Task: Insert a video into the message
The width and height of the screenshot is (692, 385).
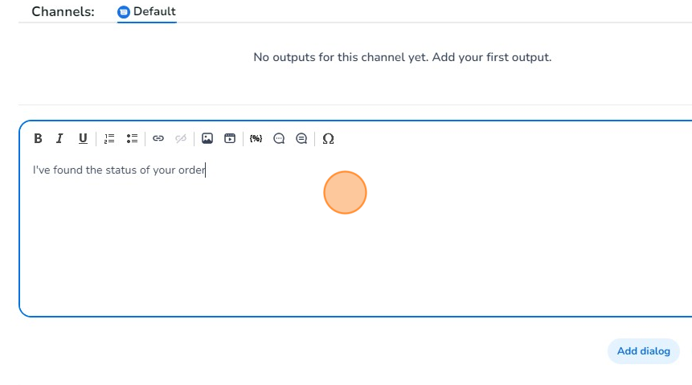Action: click(x=230, y=138)
